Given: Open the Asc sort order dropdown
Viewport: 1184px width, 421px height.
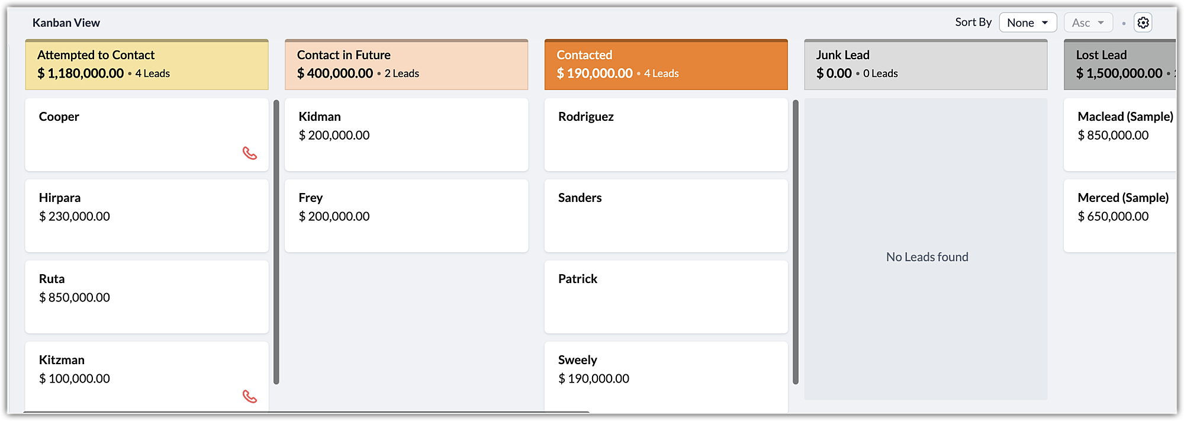Looking at the screenshot, I should point(1088,23).
